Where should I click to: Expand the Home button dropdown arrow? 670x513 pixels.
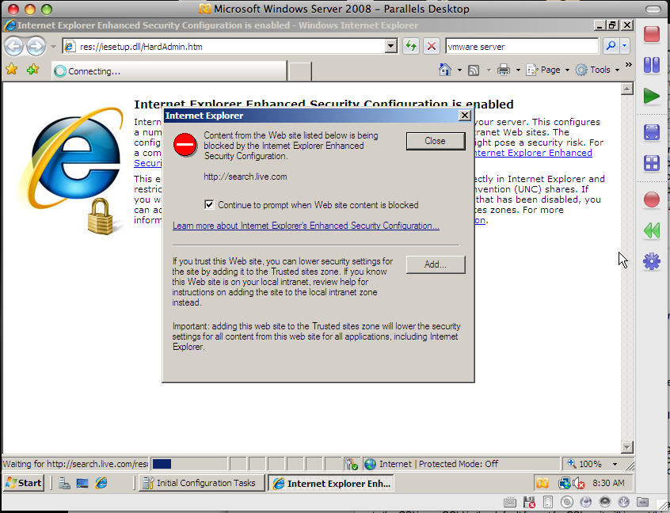coord(459,70)
